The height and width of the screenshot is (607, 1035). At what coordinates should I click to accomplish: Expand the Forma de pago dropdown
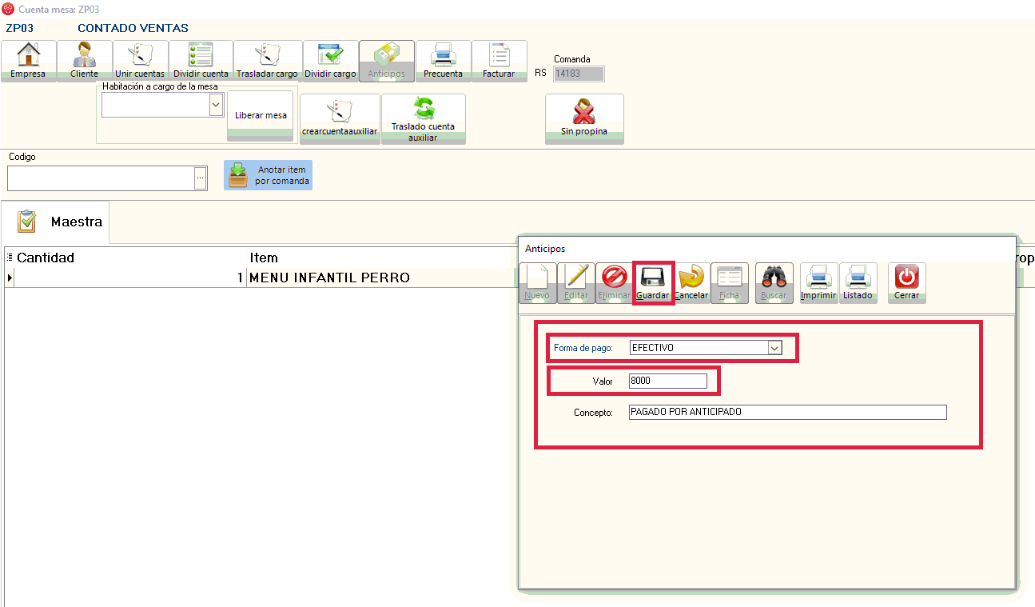(774, 348)
